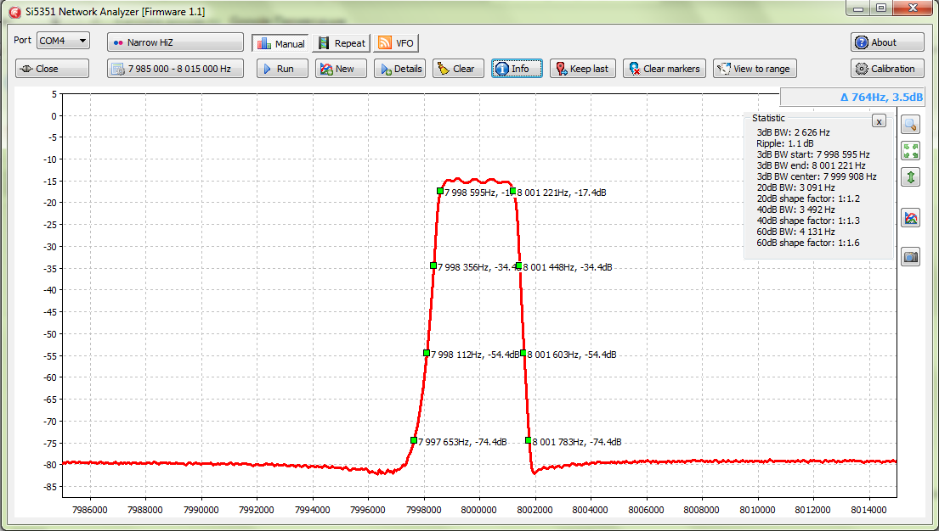Run a sweep measurement
The image size is (939, 531).
pos(283,69)
